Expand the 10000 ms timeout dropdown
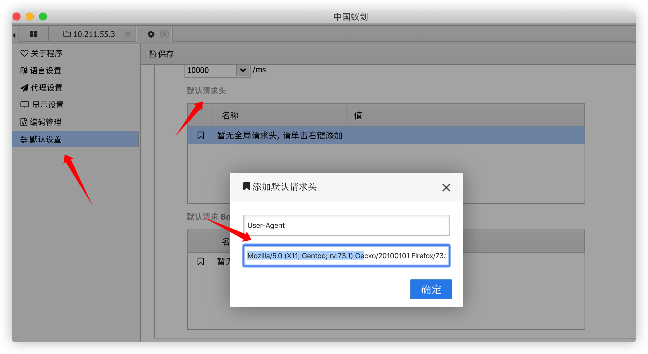648x354 pixels. (243, 70)
